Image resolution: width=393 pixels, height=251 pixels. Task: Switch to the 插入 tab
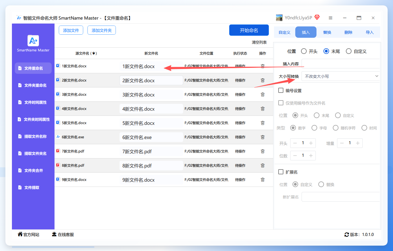point(306,32)
